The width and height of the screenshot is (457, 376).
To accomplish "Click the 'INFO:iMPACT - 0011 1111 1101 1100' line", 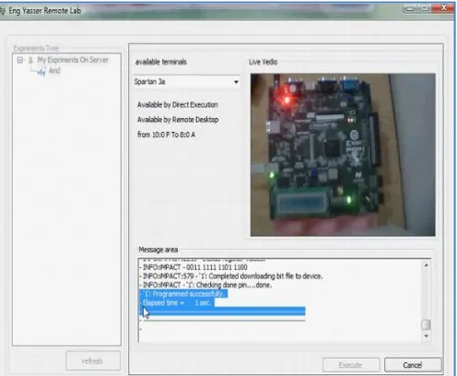I will click(x=193, y=267).
